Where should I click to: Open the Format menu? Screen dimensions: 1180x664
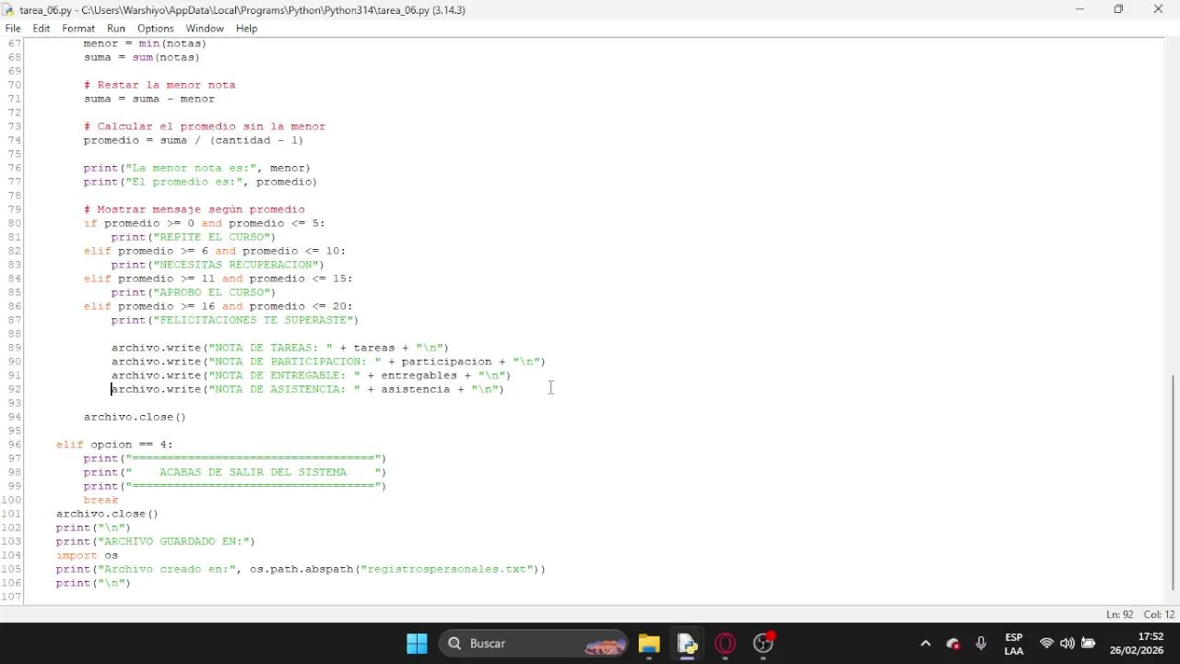pyautogui.click(x=78, y=29)
